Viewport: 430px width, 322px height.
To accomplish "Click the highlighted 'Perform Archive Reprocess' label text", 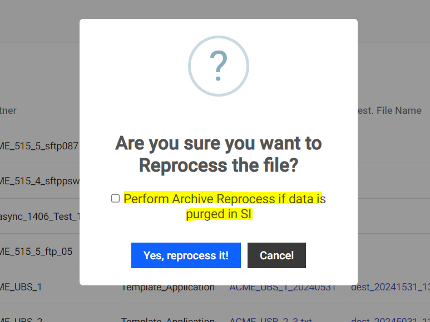I will (x=225, y=207).
